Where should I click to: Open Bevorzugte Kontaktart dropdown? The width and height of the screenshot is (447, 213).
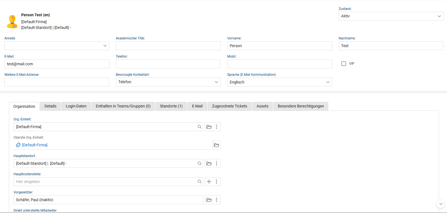pyautogui.click(x=168, y=82)
